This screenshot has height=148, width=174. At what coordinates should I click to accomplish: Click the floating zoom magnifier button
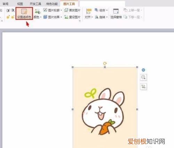click(143, 77)
